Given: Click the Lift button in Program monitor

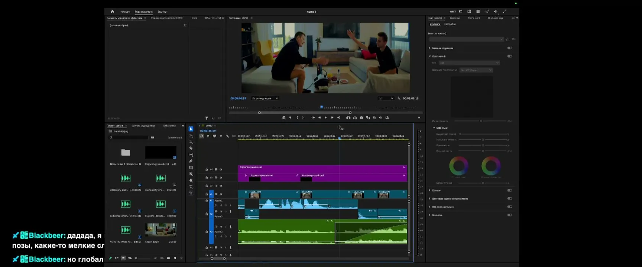Looking at the screenshot, I should tap(348, 118).
